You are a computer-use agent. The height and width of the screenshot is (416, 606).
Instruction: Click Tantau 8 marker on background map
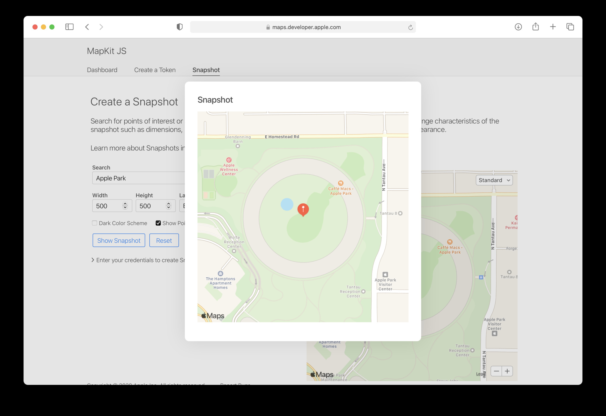(509, 272)
